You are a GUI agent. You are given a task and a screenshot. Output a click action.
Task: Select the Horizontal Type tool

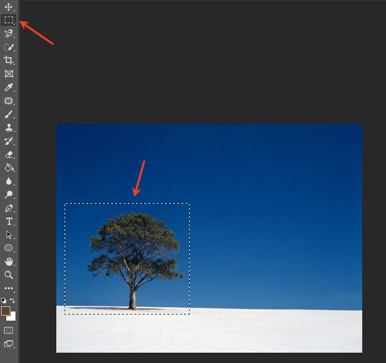coord(9,222)
